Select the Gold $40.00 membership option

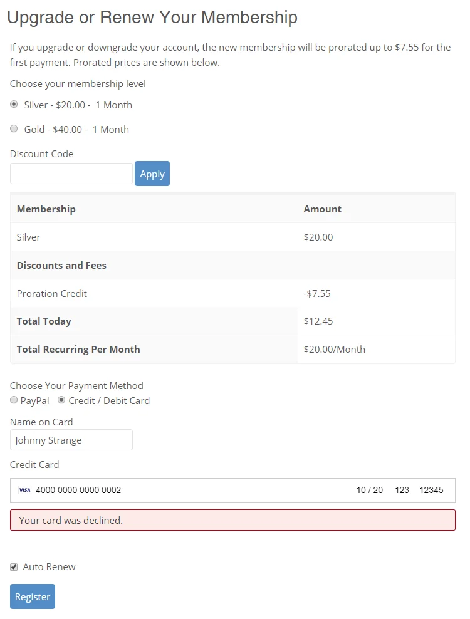[14, 128]
